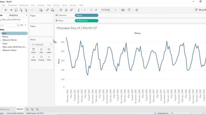The image size is (206, 115).
Task: Expand the New Worksheet toolbar dropdown arrow
Action: point(44,10)
